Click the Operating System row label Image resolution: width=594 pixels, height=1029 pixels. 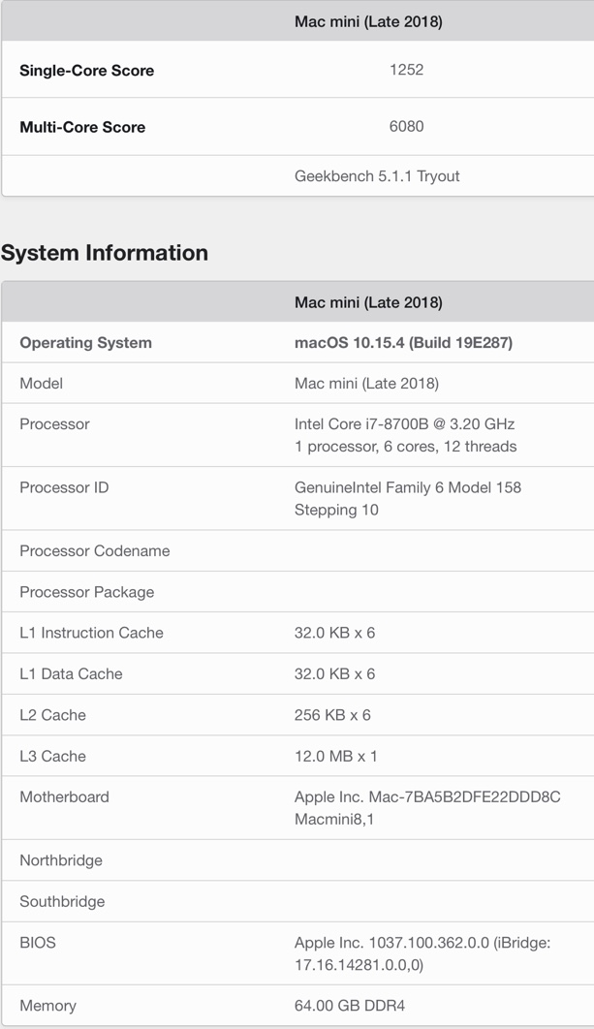point(85,343)
